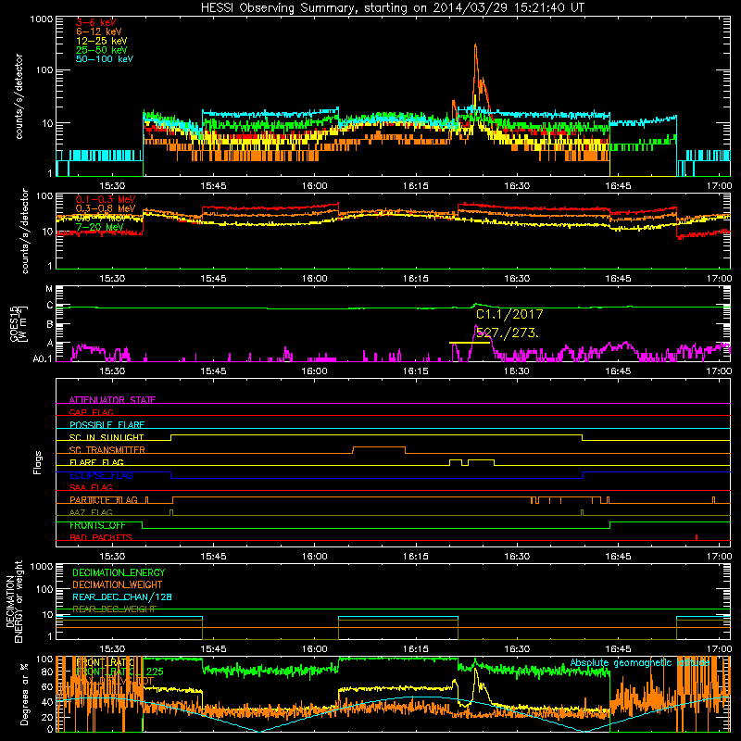The image size is (741, 741).
Task: Click the Flags axis title
Action: click(x=37, y=462)
